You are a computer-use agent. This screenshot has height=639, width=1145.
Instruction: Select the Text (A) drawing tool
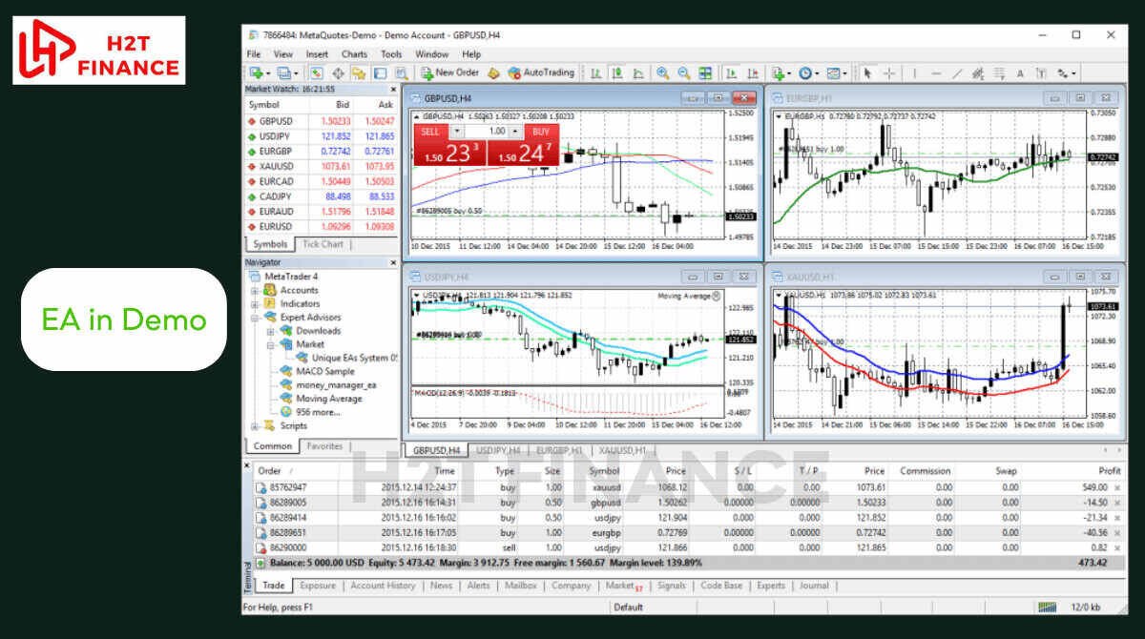click(1020, 72)
